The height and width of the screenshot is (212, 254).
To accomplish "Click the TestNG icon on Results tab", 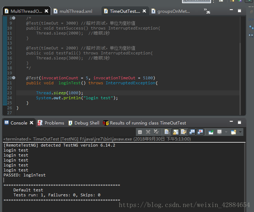I will tap(106, 123).
